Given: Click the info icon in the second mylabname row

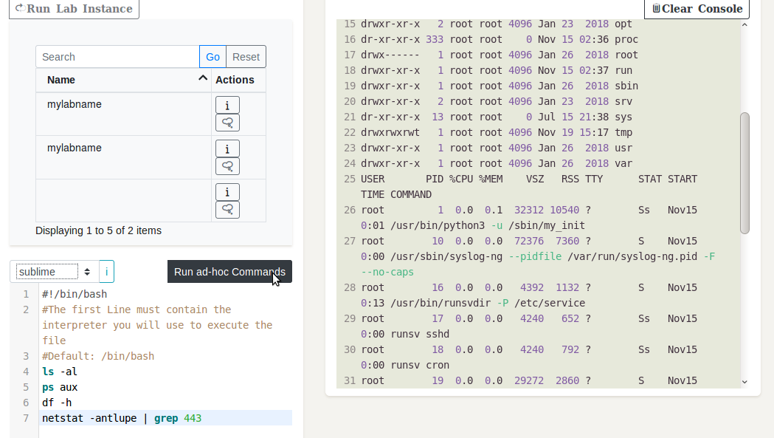Looking at the screenshot, I should tap(227, 148).
